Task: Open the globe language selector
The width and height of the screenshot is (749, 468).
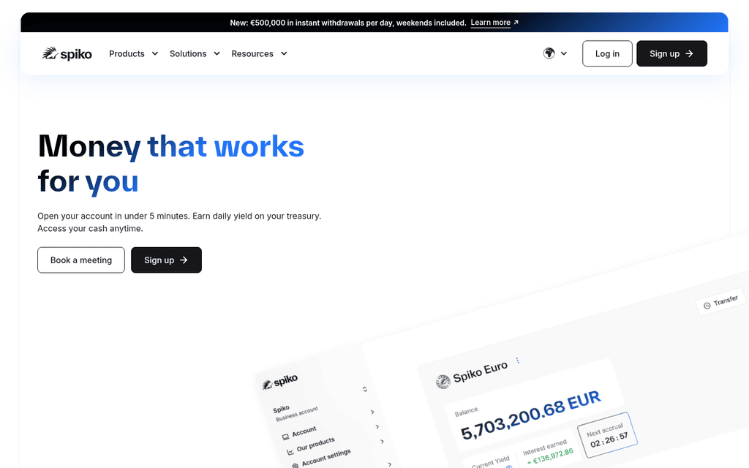Action: pos(555,53)
